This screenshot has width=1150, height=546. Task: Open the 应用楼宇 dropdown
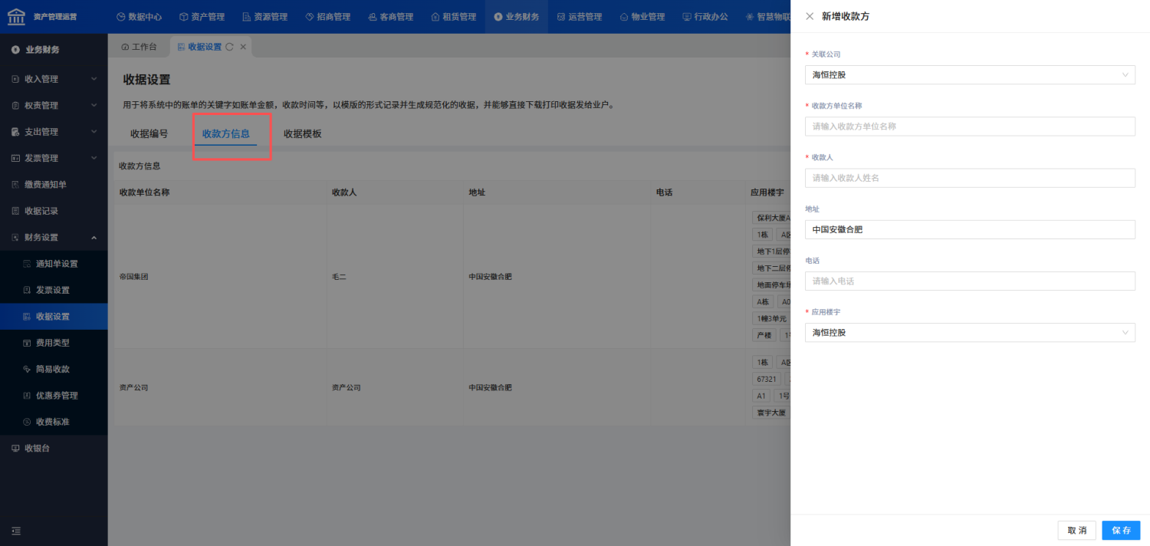point(970,333)
